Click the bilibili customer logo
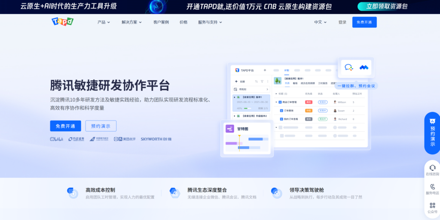The height and width of the screenshot is (220, 440). pyautogui.click(x=57, y=139)
